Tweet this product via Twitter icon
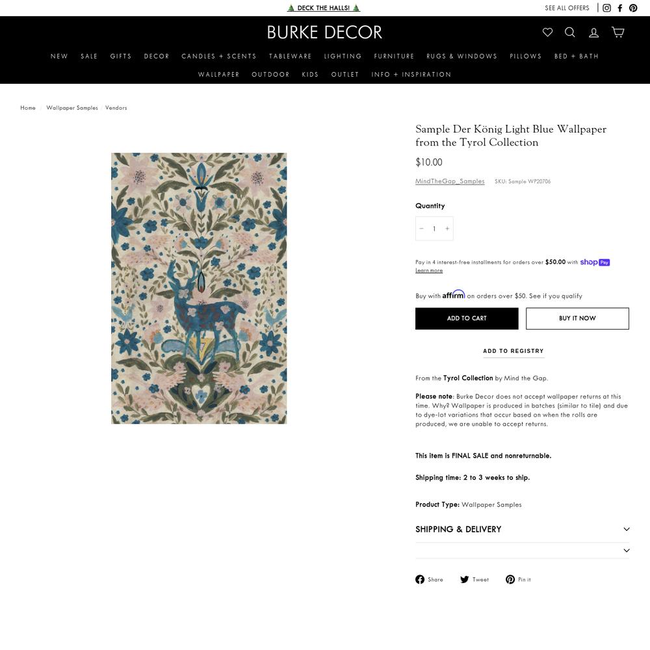 474,579
